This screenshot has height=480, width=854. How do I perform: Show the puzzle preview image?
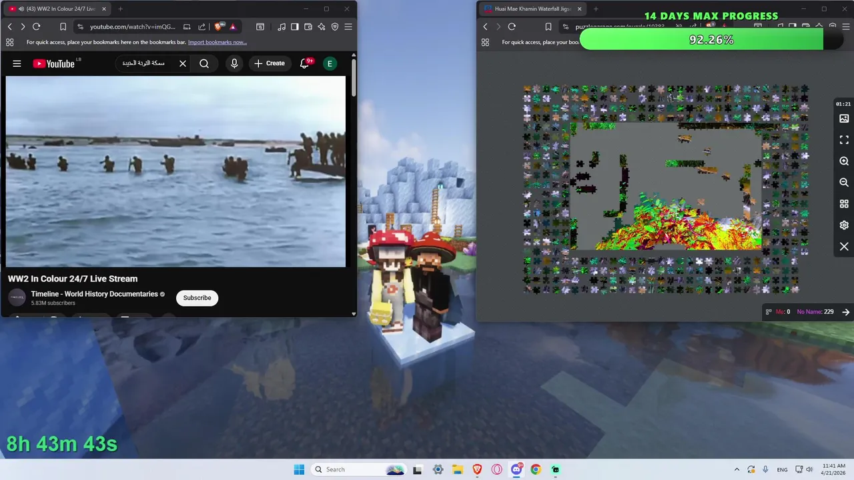(x=844, y=119)
